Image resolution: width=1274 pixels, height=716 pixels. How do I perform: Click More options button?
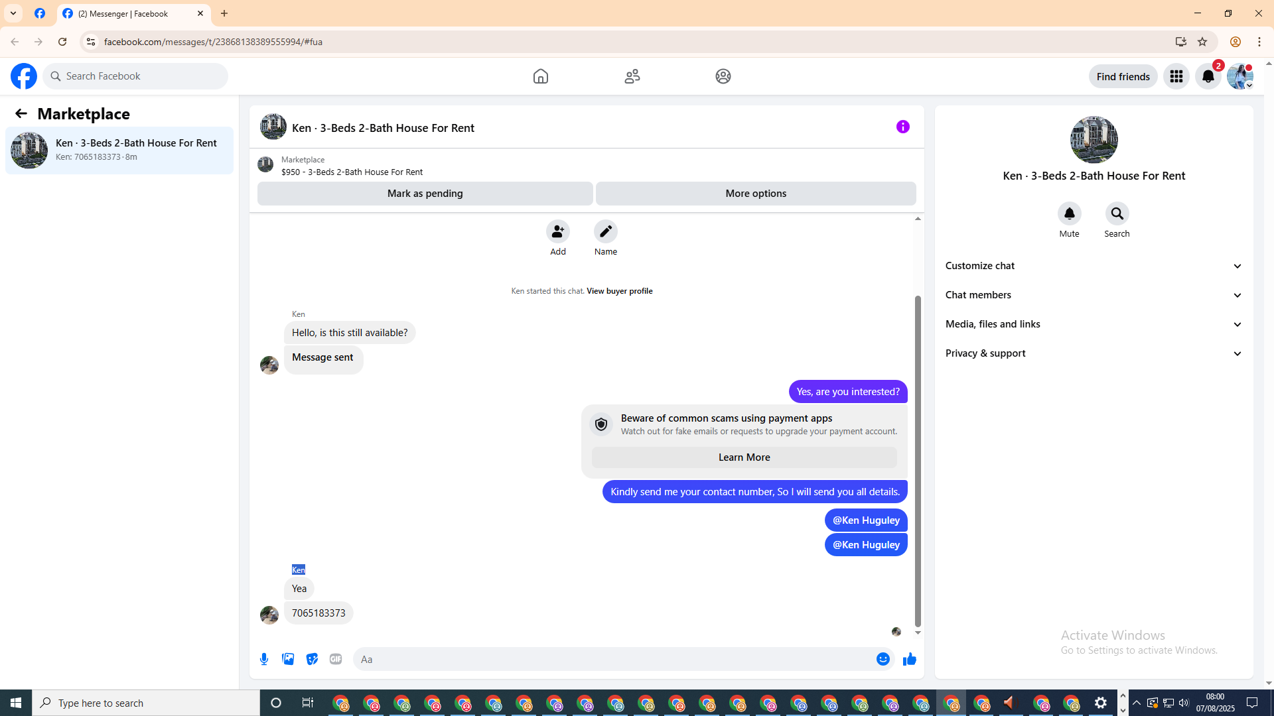pyautogui.click(x=756, y=194)
